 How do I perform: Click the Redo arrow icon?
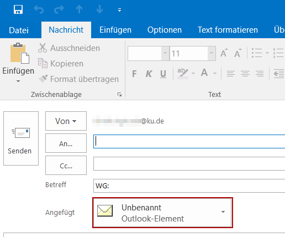(59, 9)
